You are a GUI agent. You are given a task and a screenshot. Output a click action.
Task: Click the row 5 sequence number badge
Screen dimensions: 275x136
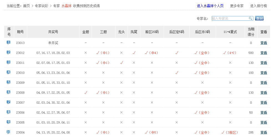(x=9, y=82)
